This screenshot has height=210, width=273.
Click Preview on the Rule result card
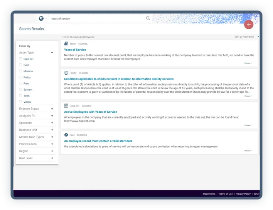click(248, 151)
